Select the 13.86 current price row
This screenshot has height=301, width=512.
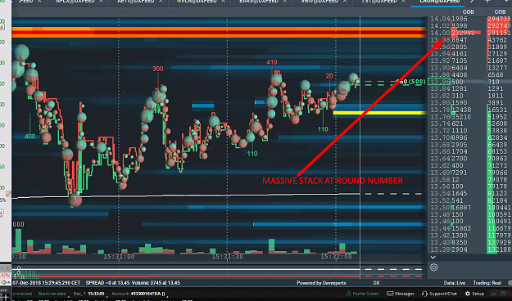[x=470, y=82]
